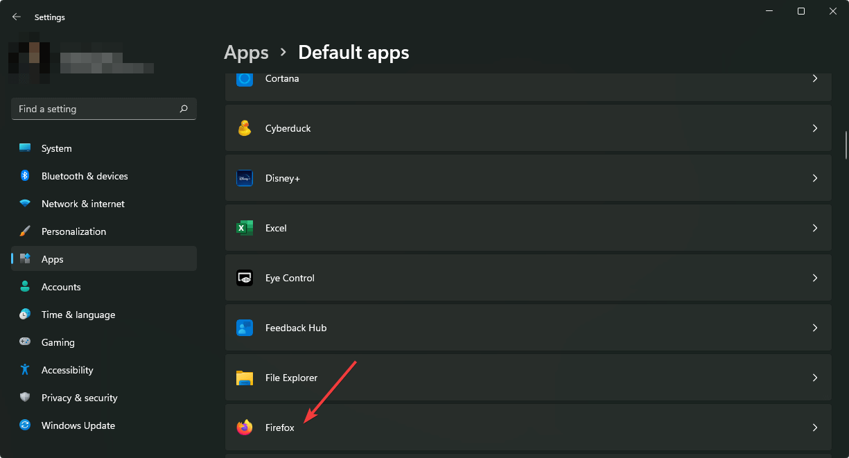
Task: Expand the Excel row chevron
Action: [815, 228]
